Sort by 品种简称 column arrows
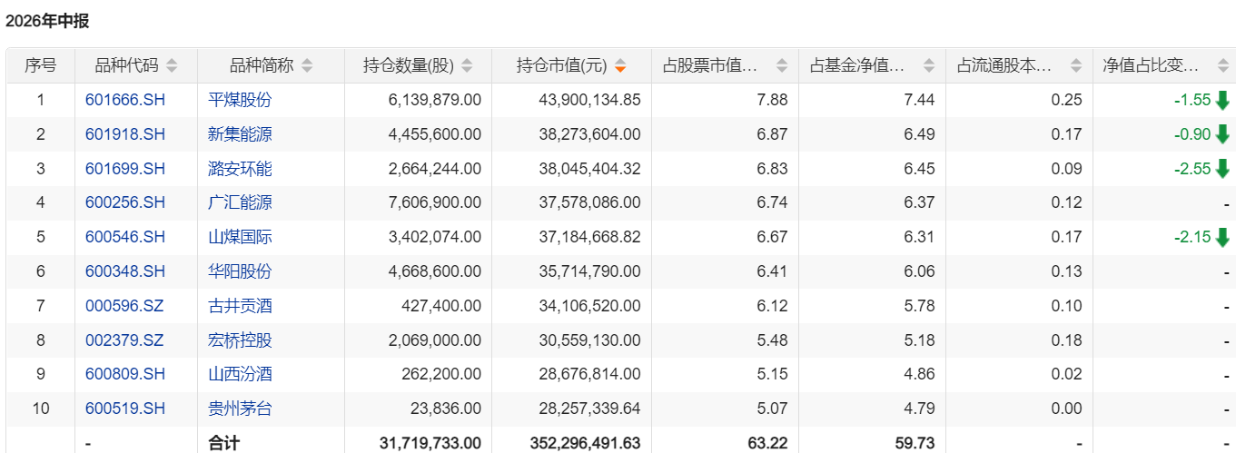1236x453 pixels. pos(307,65)
